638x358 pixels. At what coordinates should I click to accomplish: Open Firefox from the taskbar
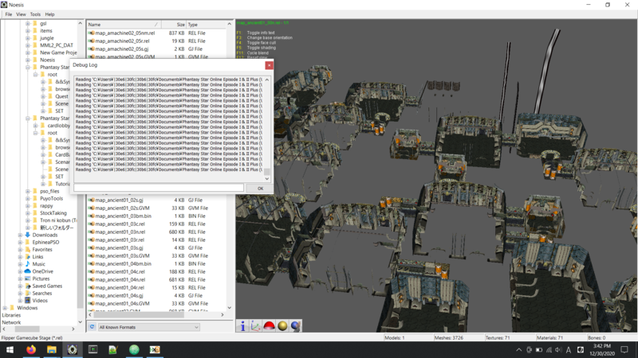pyautogui.click(x=31, y=349)
